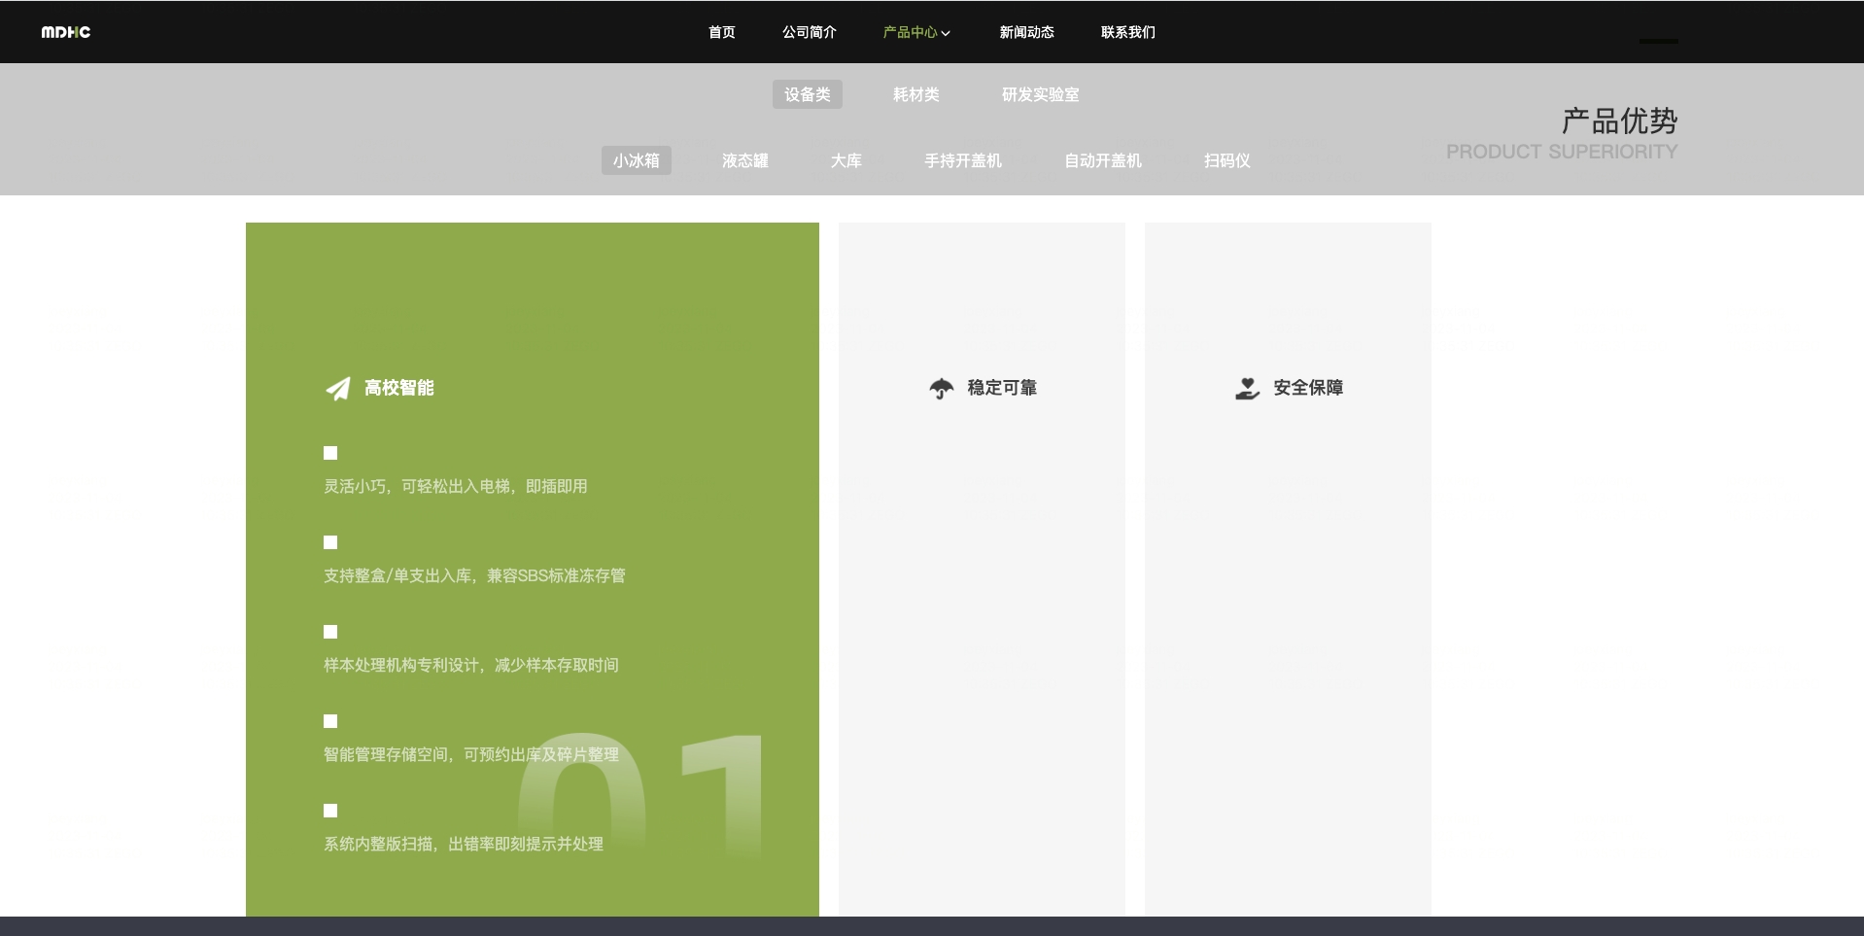Select the 设备类 category tab

808,94
